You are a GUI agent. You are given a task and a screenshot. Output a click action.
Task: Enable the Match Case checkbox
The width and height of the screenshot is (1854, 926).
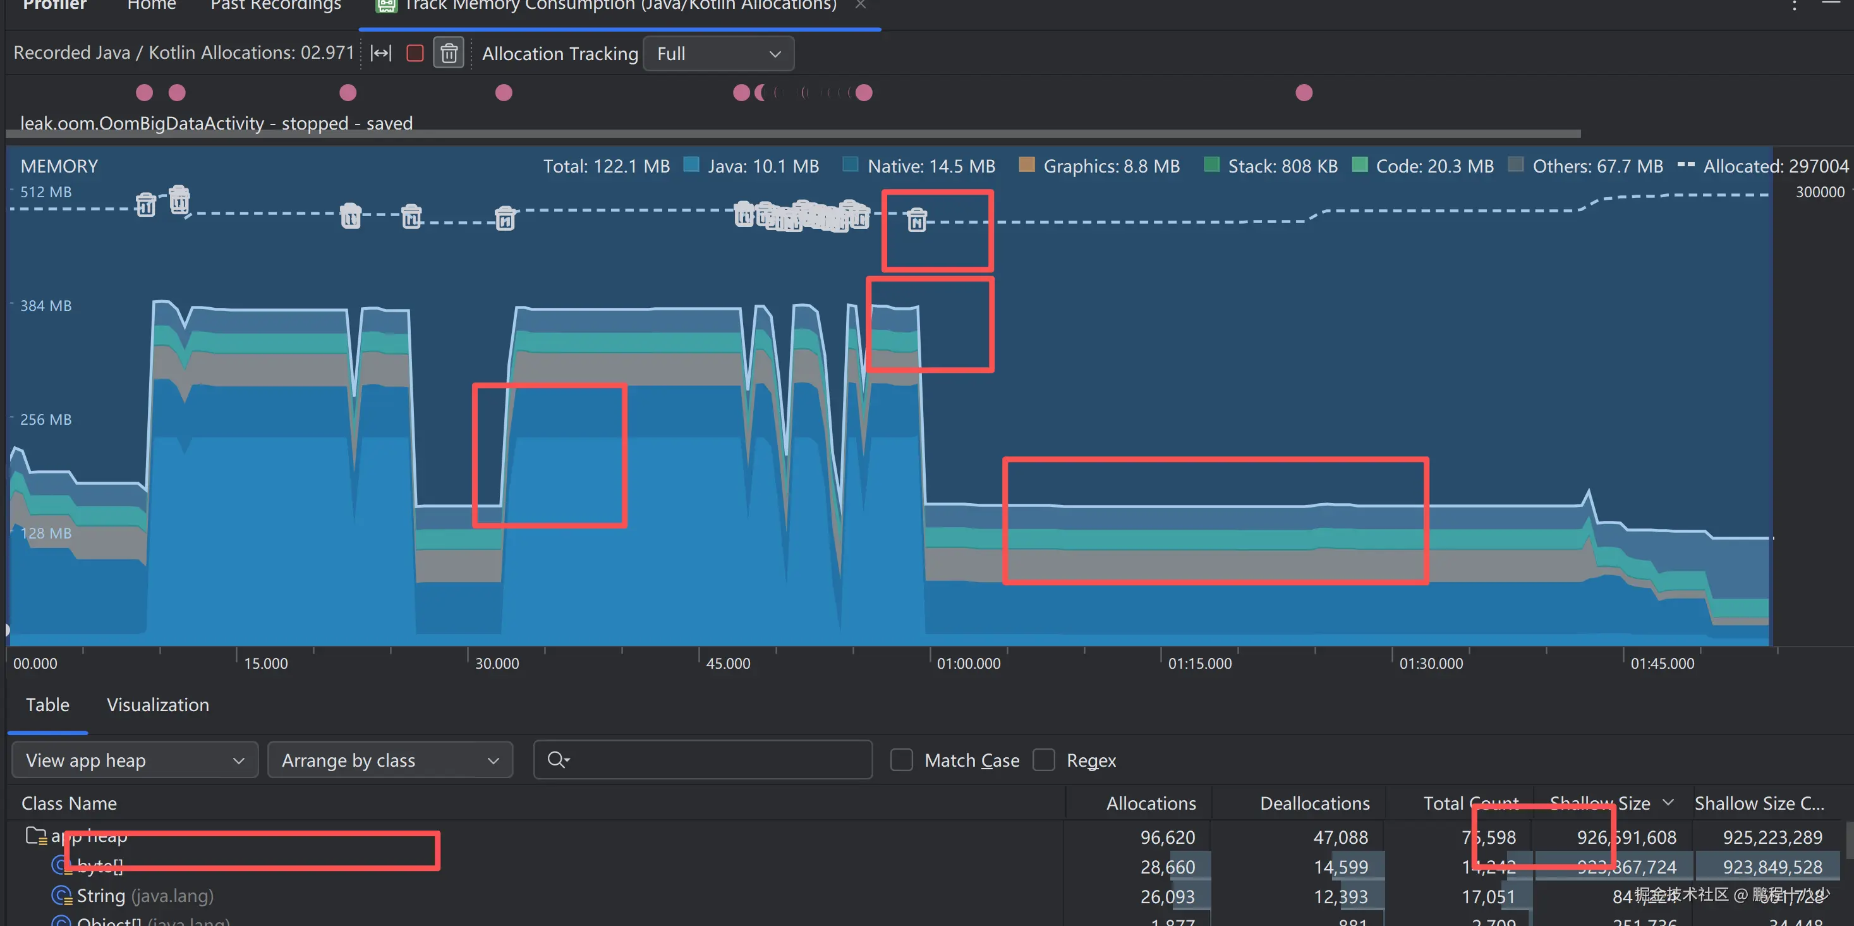point(902,760)
